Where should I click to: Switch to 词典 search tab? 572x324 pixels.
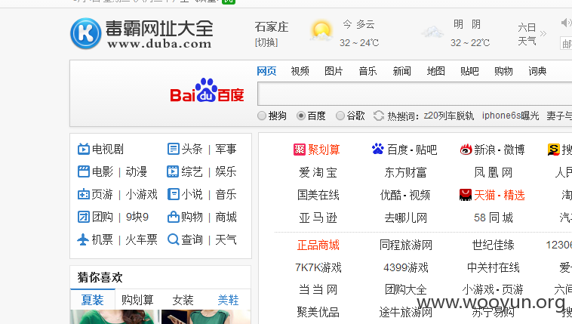537,71
